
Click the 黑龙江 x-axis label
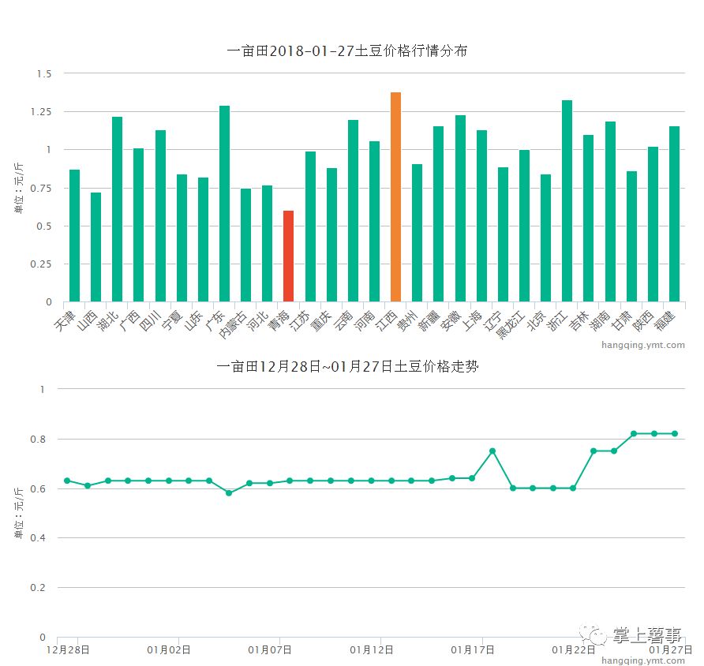[511, 325]
